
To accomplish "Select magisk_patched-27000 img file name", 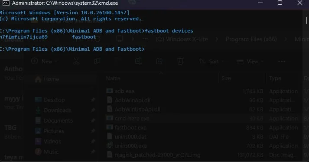I will point(158,155).
